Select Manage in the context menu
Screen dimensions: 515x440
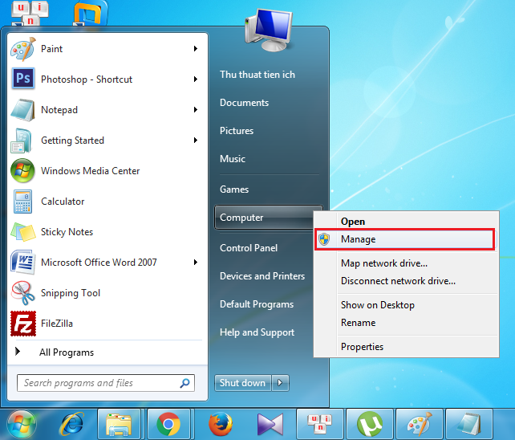pos(358,239)
